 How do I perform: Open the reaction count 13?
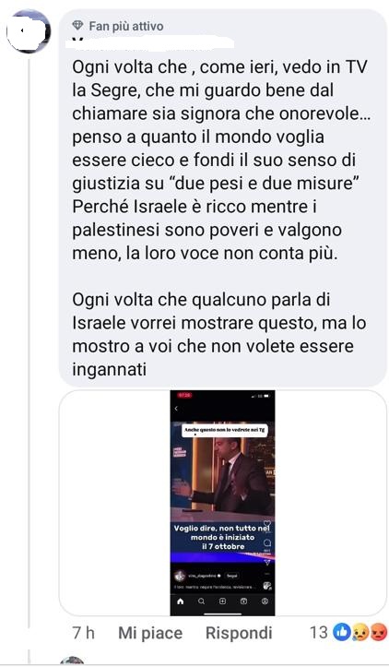point(319,633)
